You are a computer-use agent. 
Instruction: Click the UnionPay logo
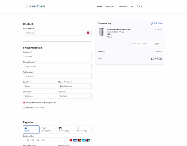point(88,140)
